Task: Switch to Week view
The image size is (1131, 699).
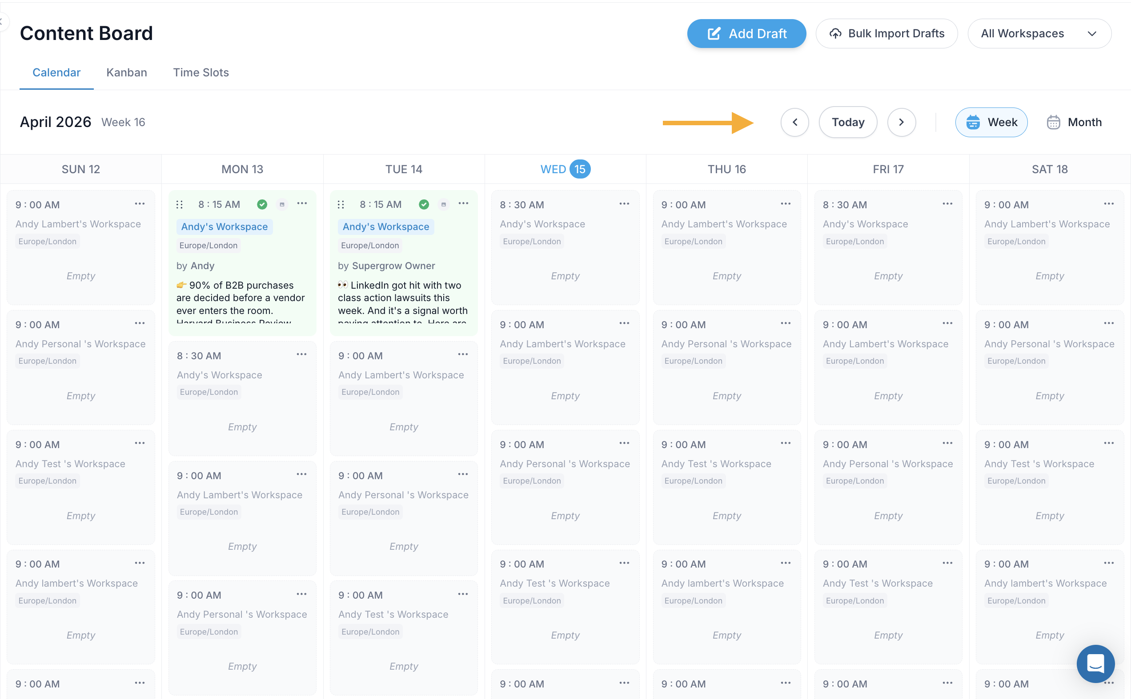Action: (991, 122)
